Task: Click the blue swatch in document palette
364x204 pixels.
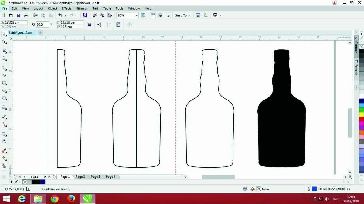Action: (x=43, y=182)
